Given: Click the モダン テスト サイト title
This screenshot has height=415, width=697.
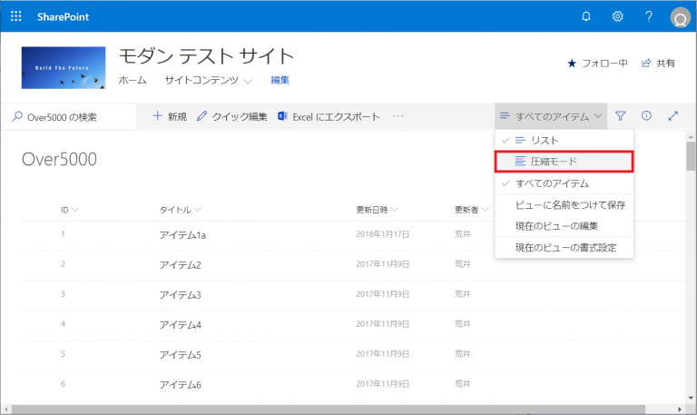Looking at the screenshot, I should click(206, 56).
